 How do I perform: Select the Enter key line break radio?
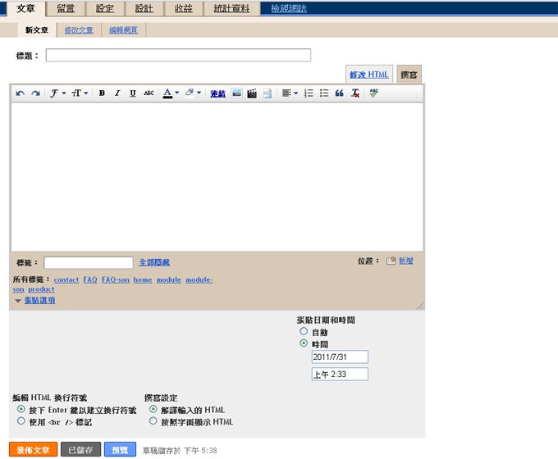pos(21,409)
